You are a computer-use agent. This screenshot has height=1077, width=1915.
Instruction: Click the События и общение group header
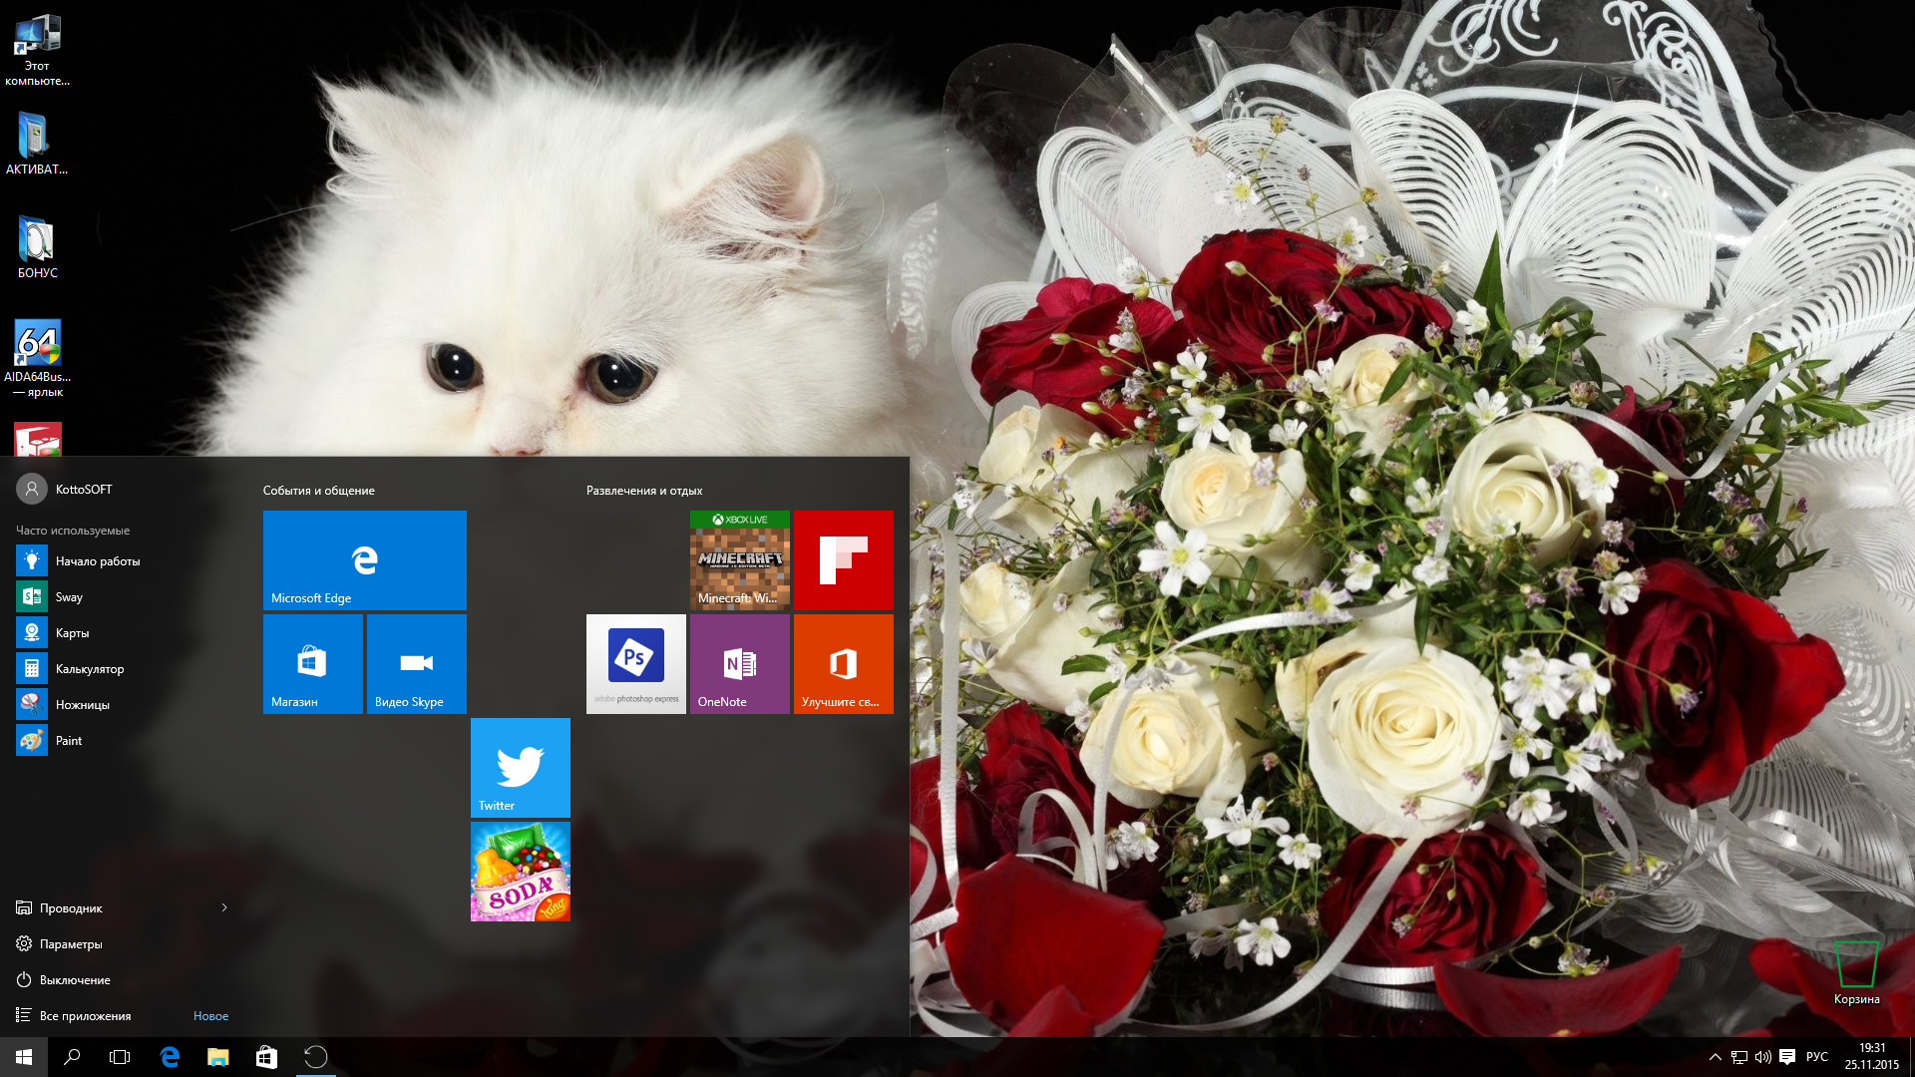coord(319,491)
